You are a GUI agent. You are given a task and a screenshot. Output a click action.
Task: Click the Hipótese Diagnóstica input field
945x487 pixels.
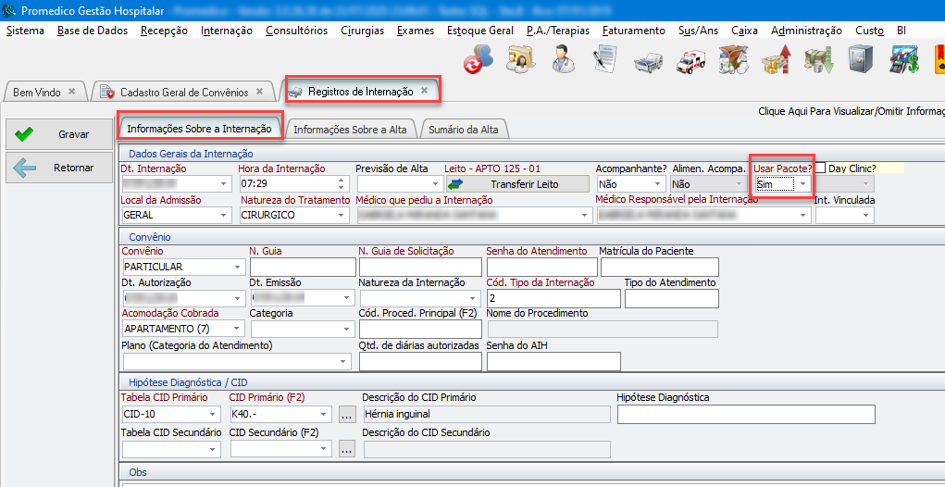click(745, 414)
